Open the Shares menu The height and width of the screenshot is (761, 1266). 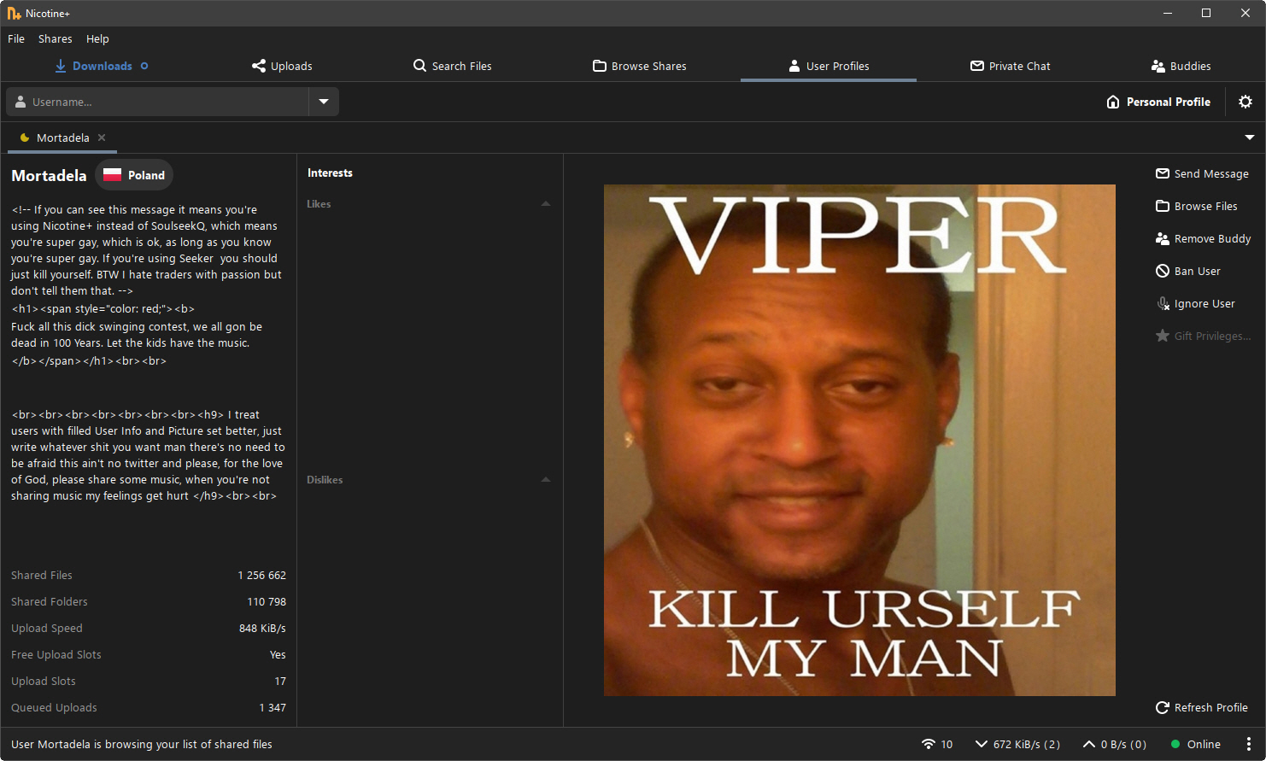pos(55,38)
